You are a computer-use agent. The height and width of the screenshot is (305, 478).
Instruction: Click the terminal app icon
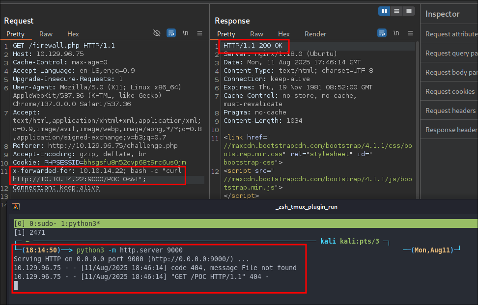click(16, 207)
